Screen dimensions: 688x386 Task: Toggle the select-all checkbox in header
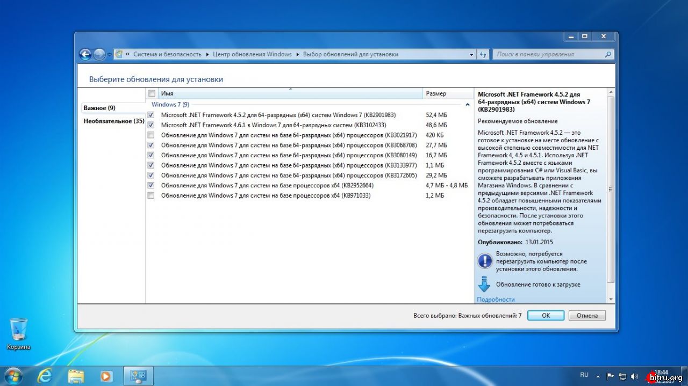pyautogui.click(x=152, y=93)
